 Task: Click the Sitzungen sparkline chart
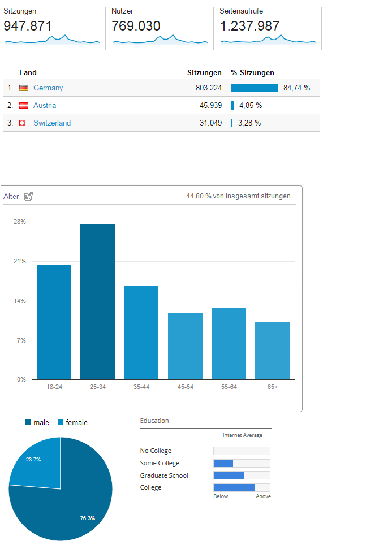[52, 40]
